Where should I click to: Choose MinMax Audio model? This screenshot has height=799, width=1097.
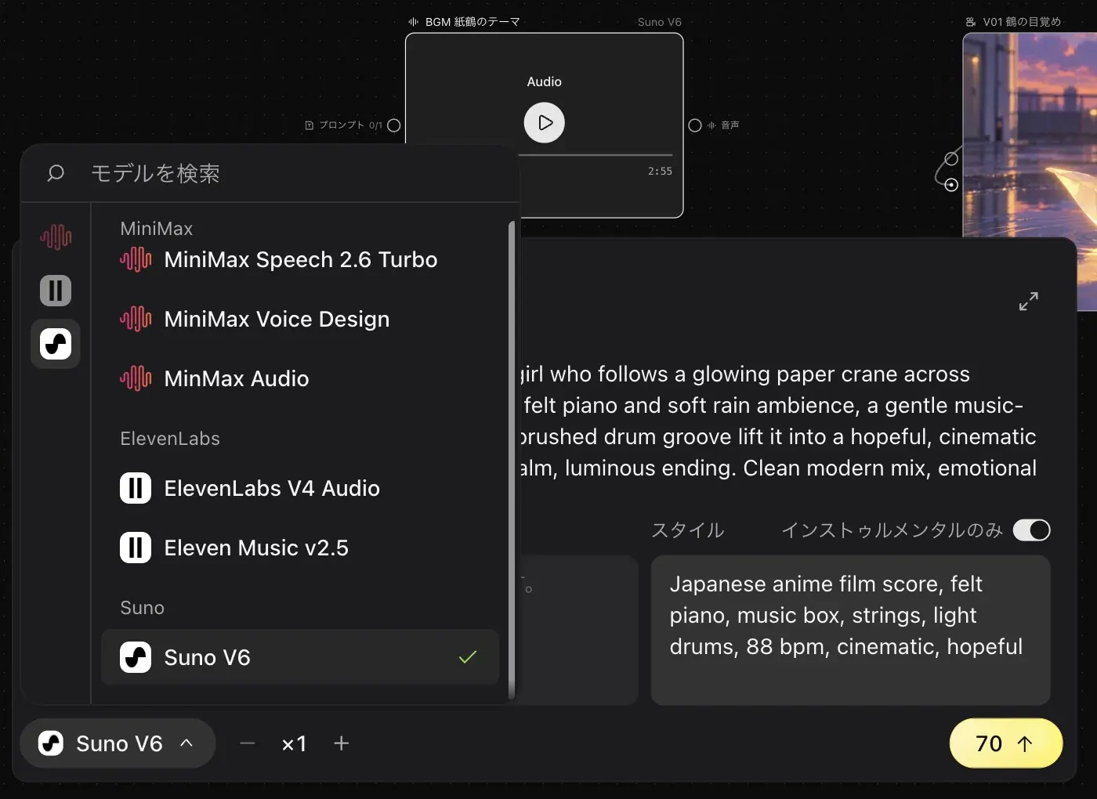tap(300, 378)
